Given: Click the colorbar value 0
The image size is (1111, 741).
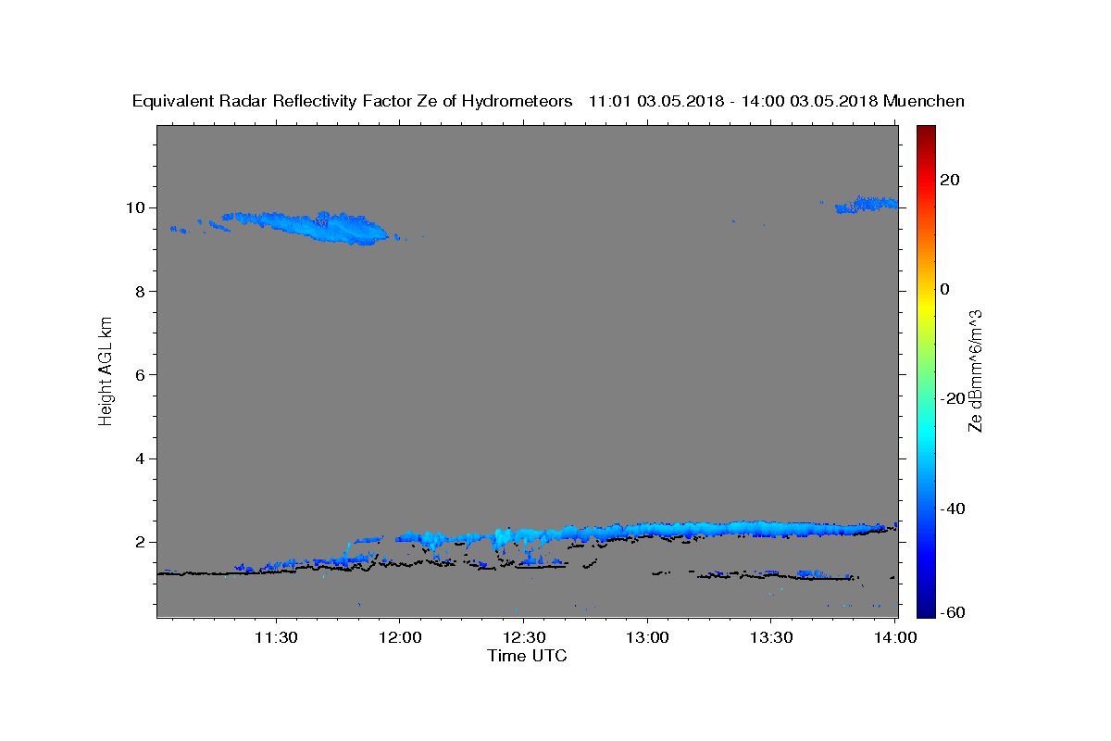Looking at the screenshot, I should point(945,289).
